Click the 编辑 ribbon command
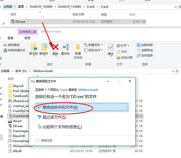Viewport: 181px width, 158px height. point(122,52)
